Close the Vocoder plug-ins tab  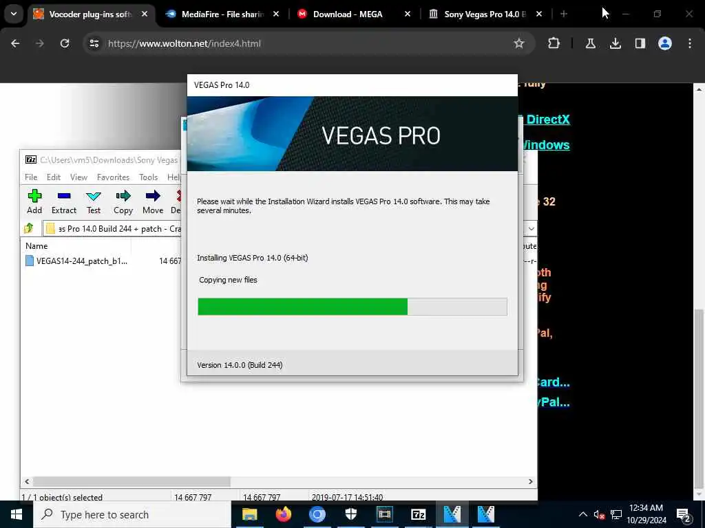point(145,14)
